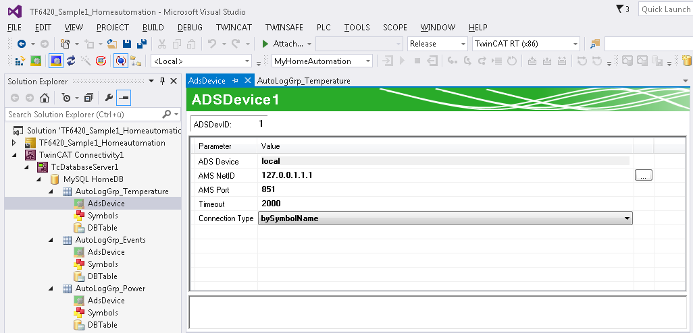Toggle the Solution Explorer auto-hide pin
693x333 pixels.
(162, 81)
